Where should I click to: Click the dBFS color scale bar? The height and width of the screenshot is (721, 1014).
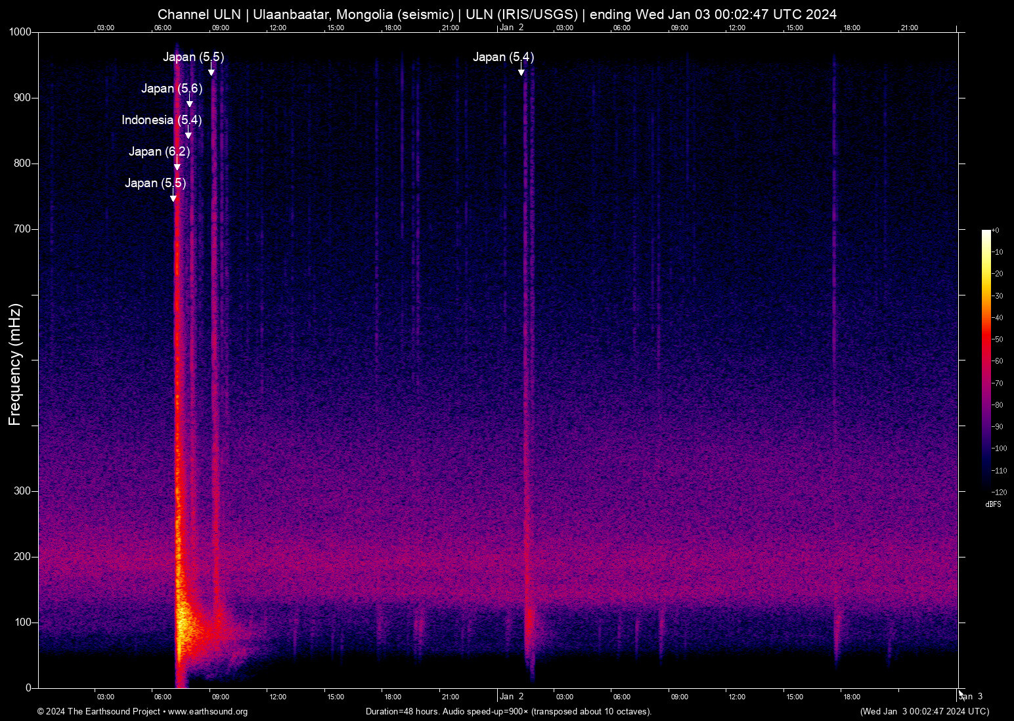(986, 360)
